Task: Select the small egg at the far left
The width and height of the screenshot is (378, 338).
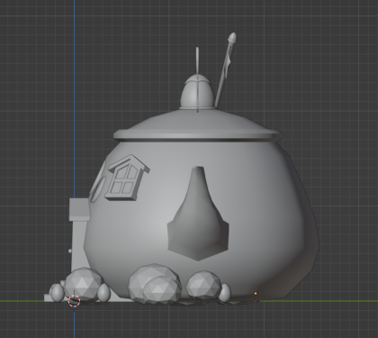Action: coord(58,293)
